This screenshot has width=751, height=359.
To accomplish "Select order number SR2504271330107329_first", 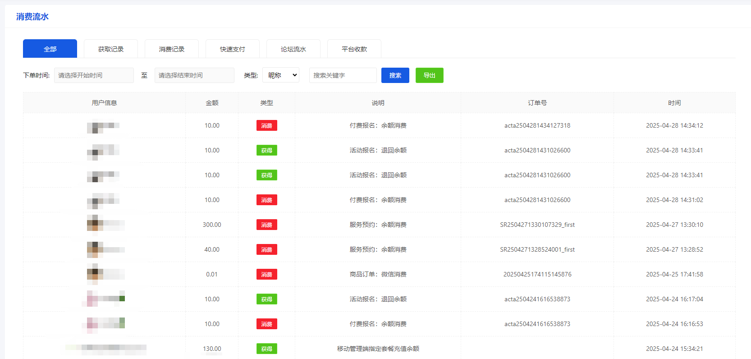I will point(537,225).
